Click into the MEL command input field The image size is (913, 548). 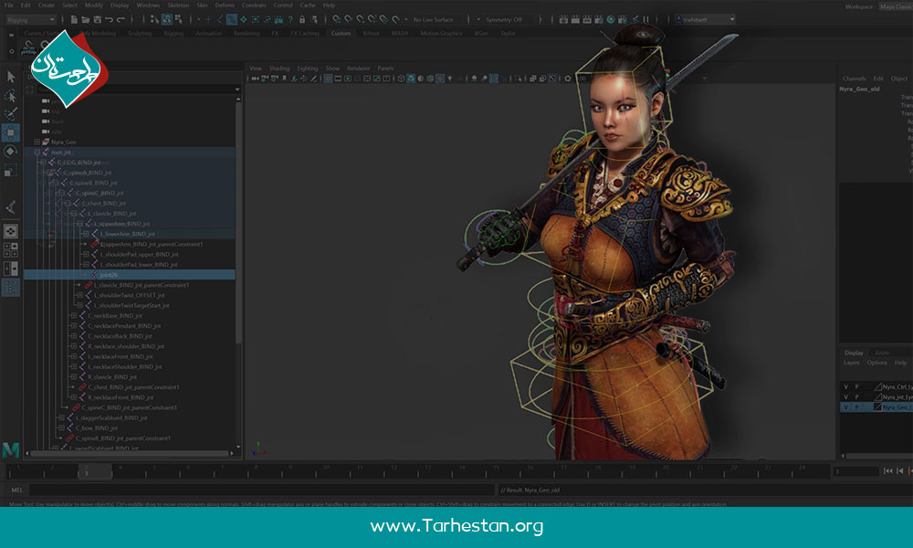point(262,490)
